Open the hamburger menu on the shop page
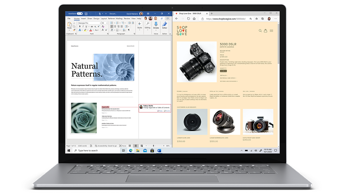Viewport: 344px width, 195px height. (272, 31)
